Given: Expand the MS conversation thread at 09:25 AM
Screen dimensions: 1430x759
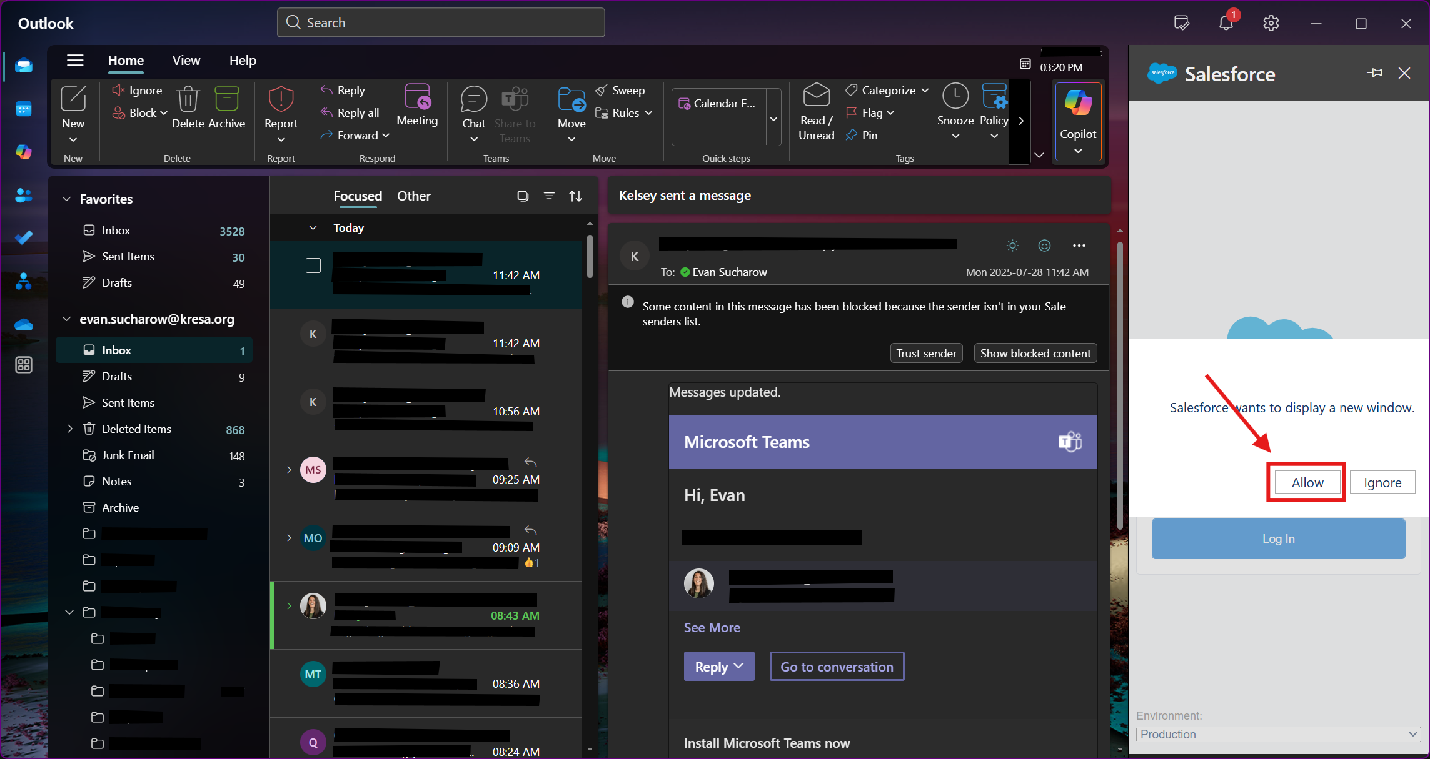Looking at the screenshot, I should 289,470.
